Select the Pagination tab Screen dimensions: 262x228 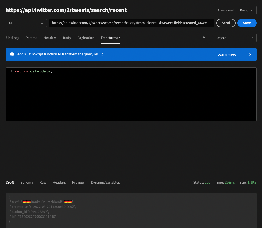(x=86, y=38)
